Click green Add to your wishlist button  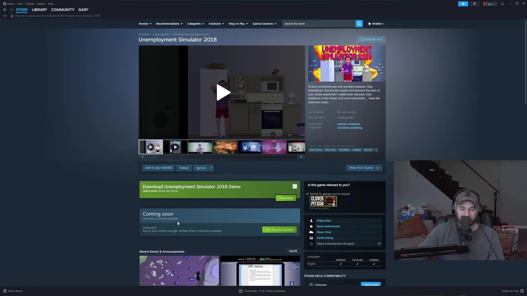pos(279,230)
